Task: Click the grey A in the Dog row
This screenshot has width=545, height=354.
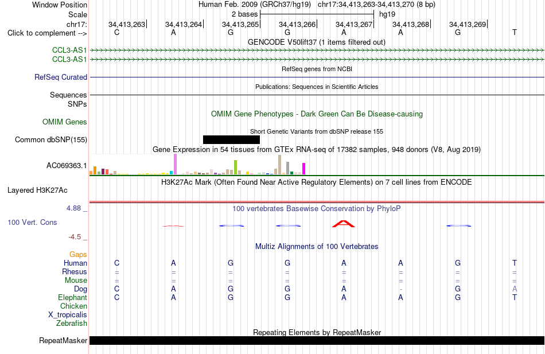Action: 515,289
